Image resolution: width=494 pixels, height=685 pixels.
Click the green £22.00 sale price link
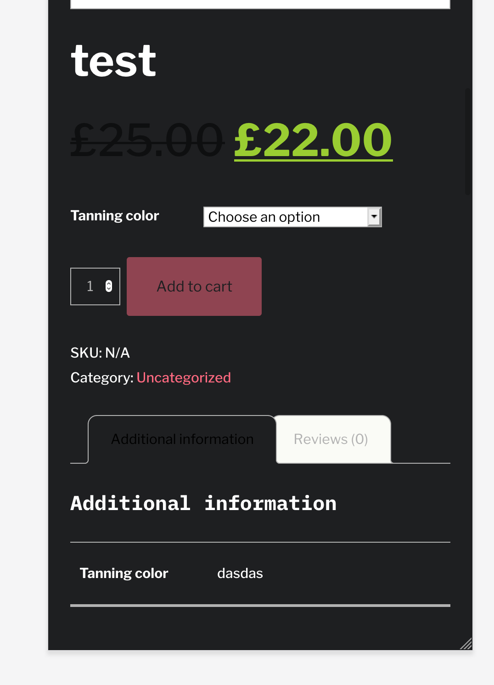(313, 140)
